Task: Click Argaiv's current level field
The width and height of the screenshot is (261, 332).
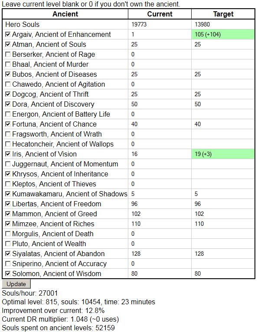Action: pos(160,34)
